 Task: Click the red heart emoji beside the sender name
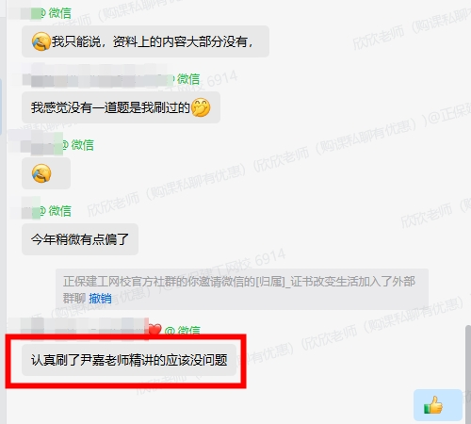pyautogui.click(x=154, y=330)
